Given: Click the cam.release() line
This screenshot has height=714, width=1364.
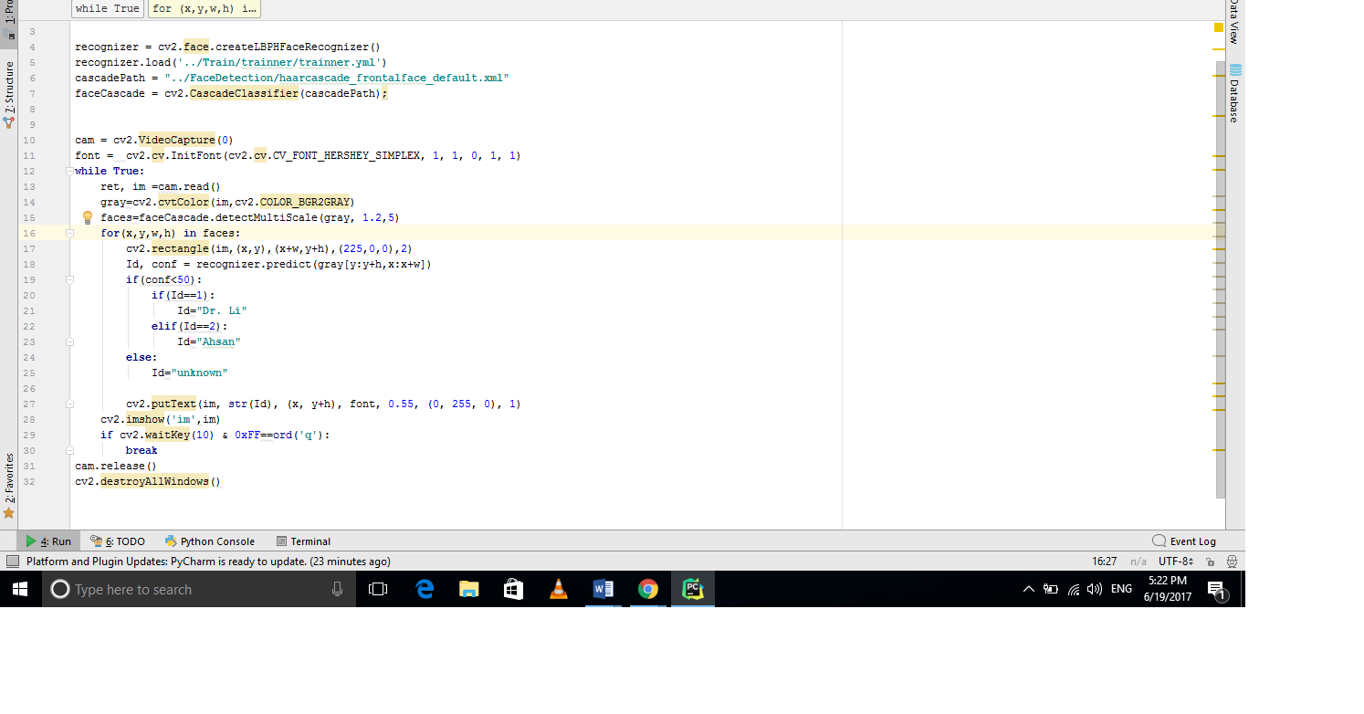Looking at the screenshot, I should [x=116, y=466].
